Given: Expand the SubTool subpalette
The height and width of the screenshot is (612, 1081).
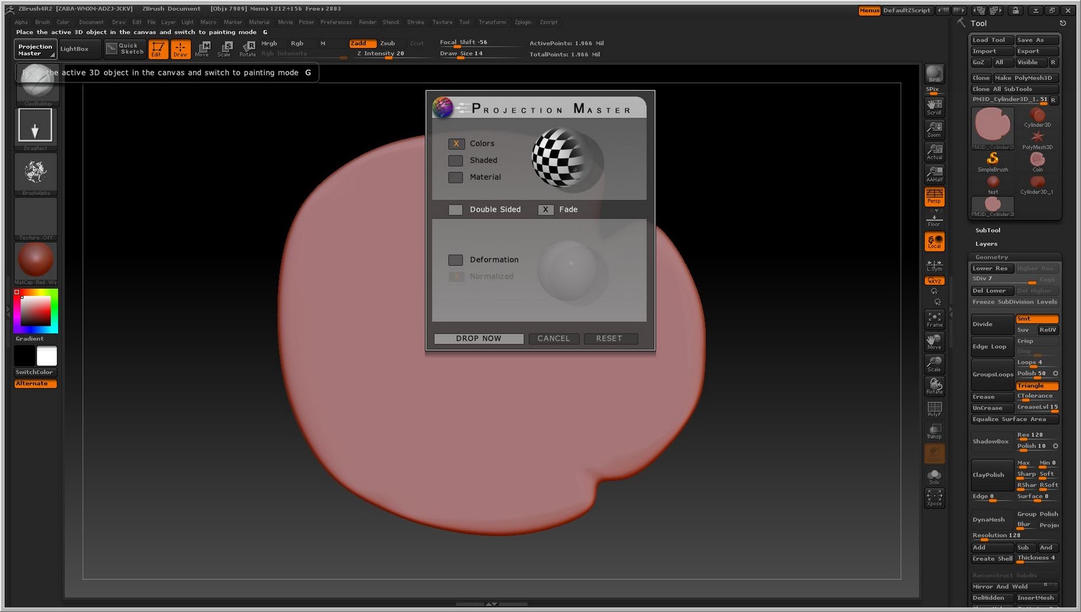Looking at the screenshot, I should point(988,230).
